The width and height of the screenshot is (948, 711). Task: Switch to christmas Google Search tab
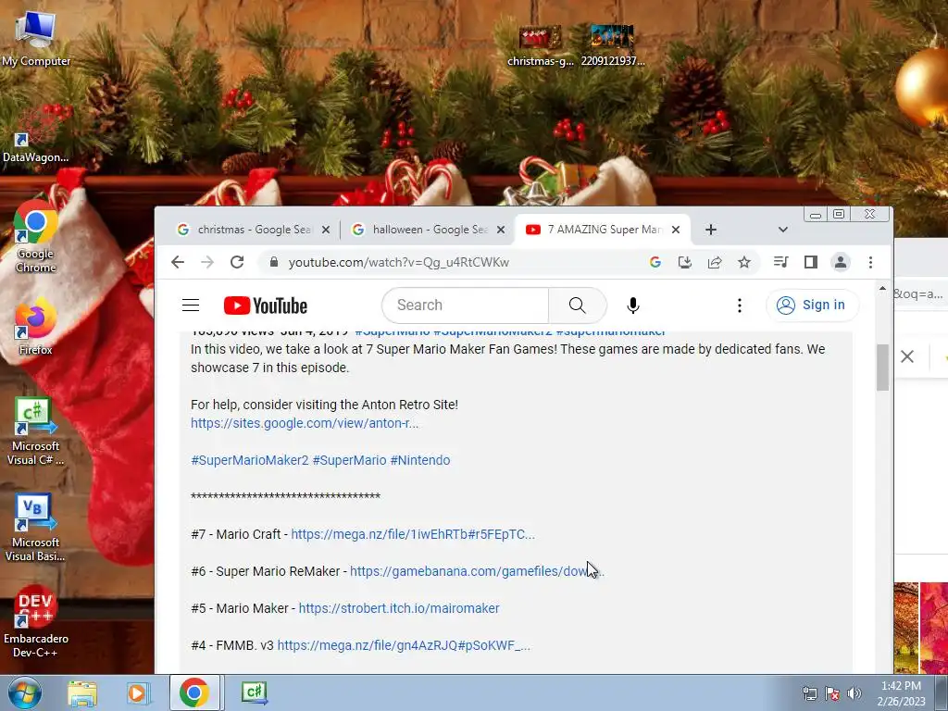(254, 230)
